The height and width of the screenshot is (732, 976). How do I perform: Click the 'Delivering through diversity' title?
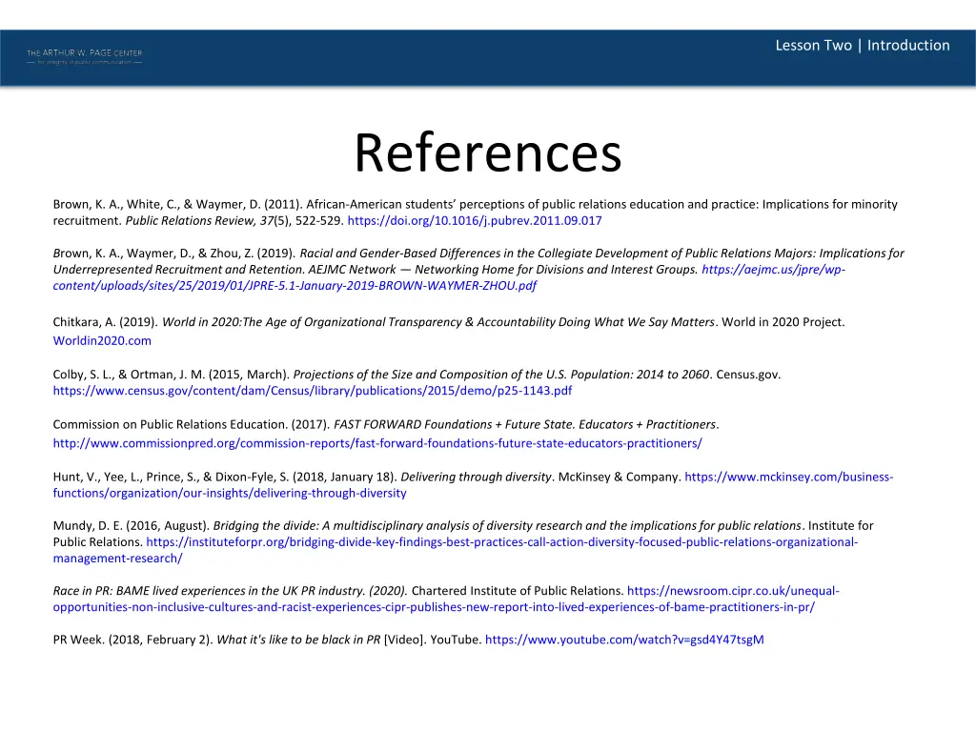pos(477,477)
